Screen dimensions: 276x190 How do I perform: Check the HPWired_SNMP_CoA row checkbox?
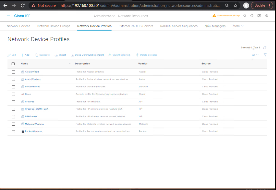click(13, 109)
